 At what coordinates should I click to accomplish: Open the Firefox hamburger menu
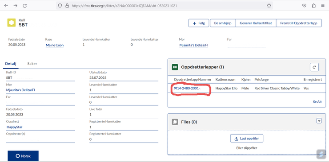(323, 6)
